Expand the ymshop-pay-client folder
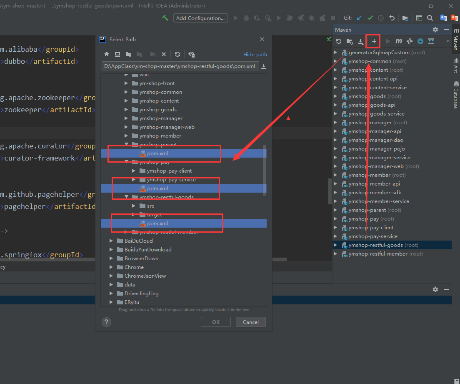 point(134,171)
